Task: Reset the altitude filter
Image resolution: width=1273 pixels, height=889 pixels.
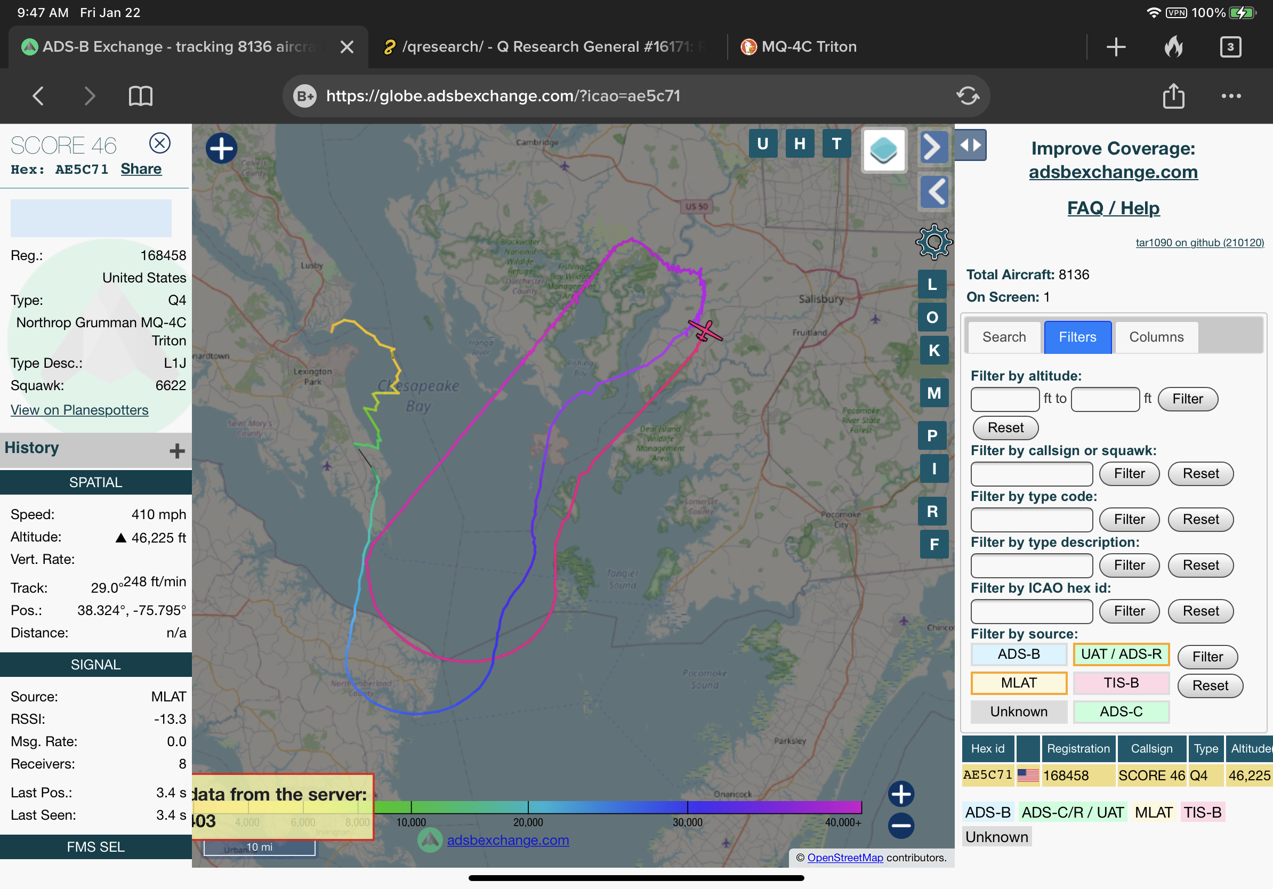Action: click(1006, 428)
